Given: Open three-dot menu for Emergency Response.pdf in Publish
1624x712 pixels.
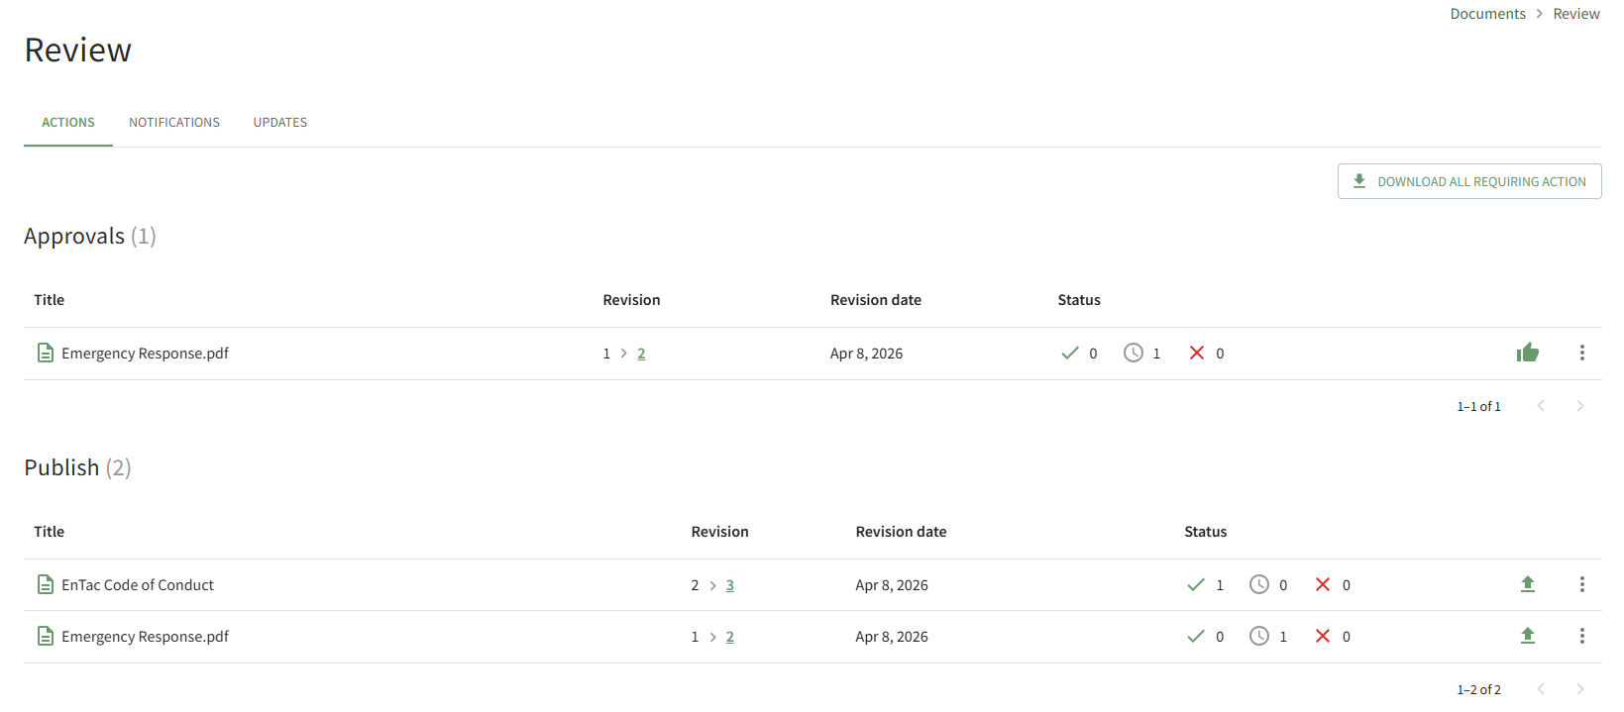Looking at the screenshot, I should 1581,636.
